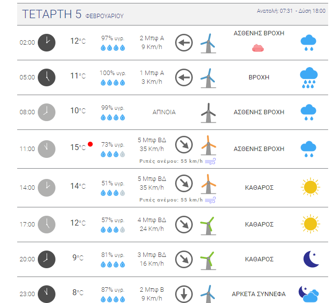Screen dimensions: 336x303
Task: Click the sunrise and sunset times text
Action: (291, 11)
